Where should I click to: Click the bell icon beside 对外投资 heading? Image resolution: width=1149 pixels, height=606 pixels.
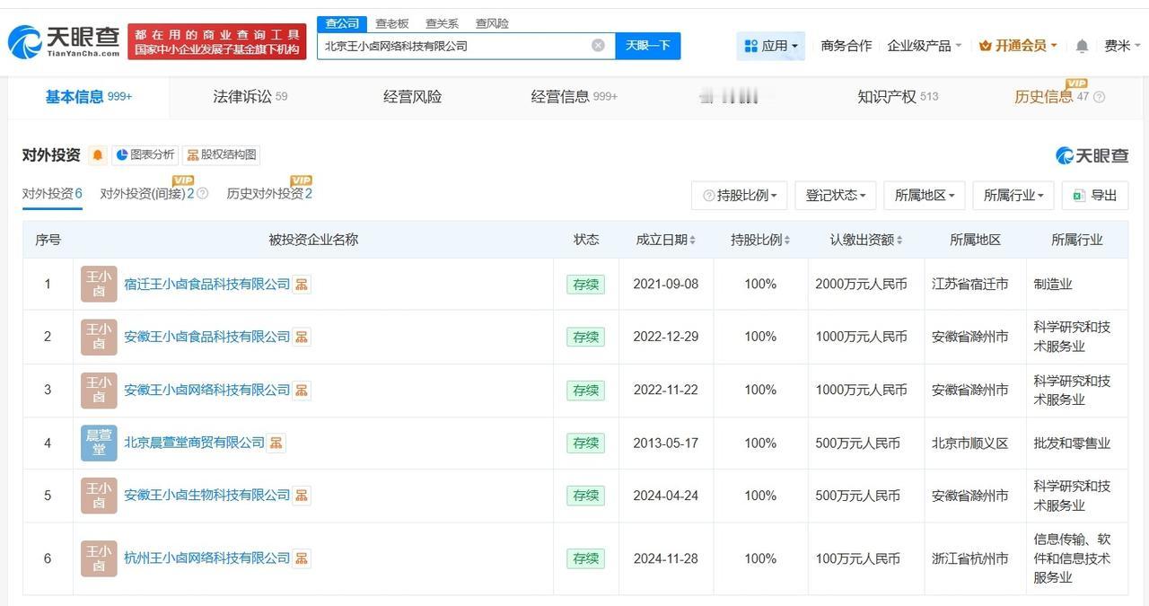(x=98, y=154)
